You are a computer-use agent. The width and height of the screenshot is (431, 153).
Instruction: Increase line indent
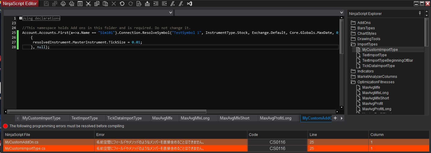click(x=164, y=4)
